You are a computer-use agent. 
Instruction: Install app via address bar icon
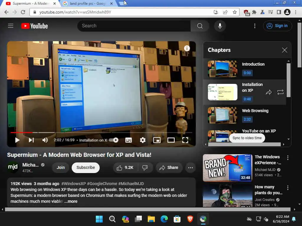point(216,12)
